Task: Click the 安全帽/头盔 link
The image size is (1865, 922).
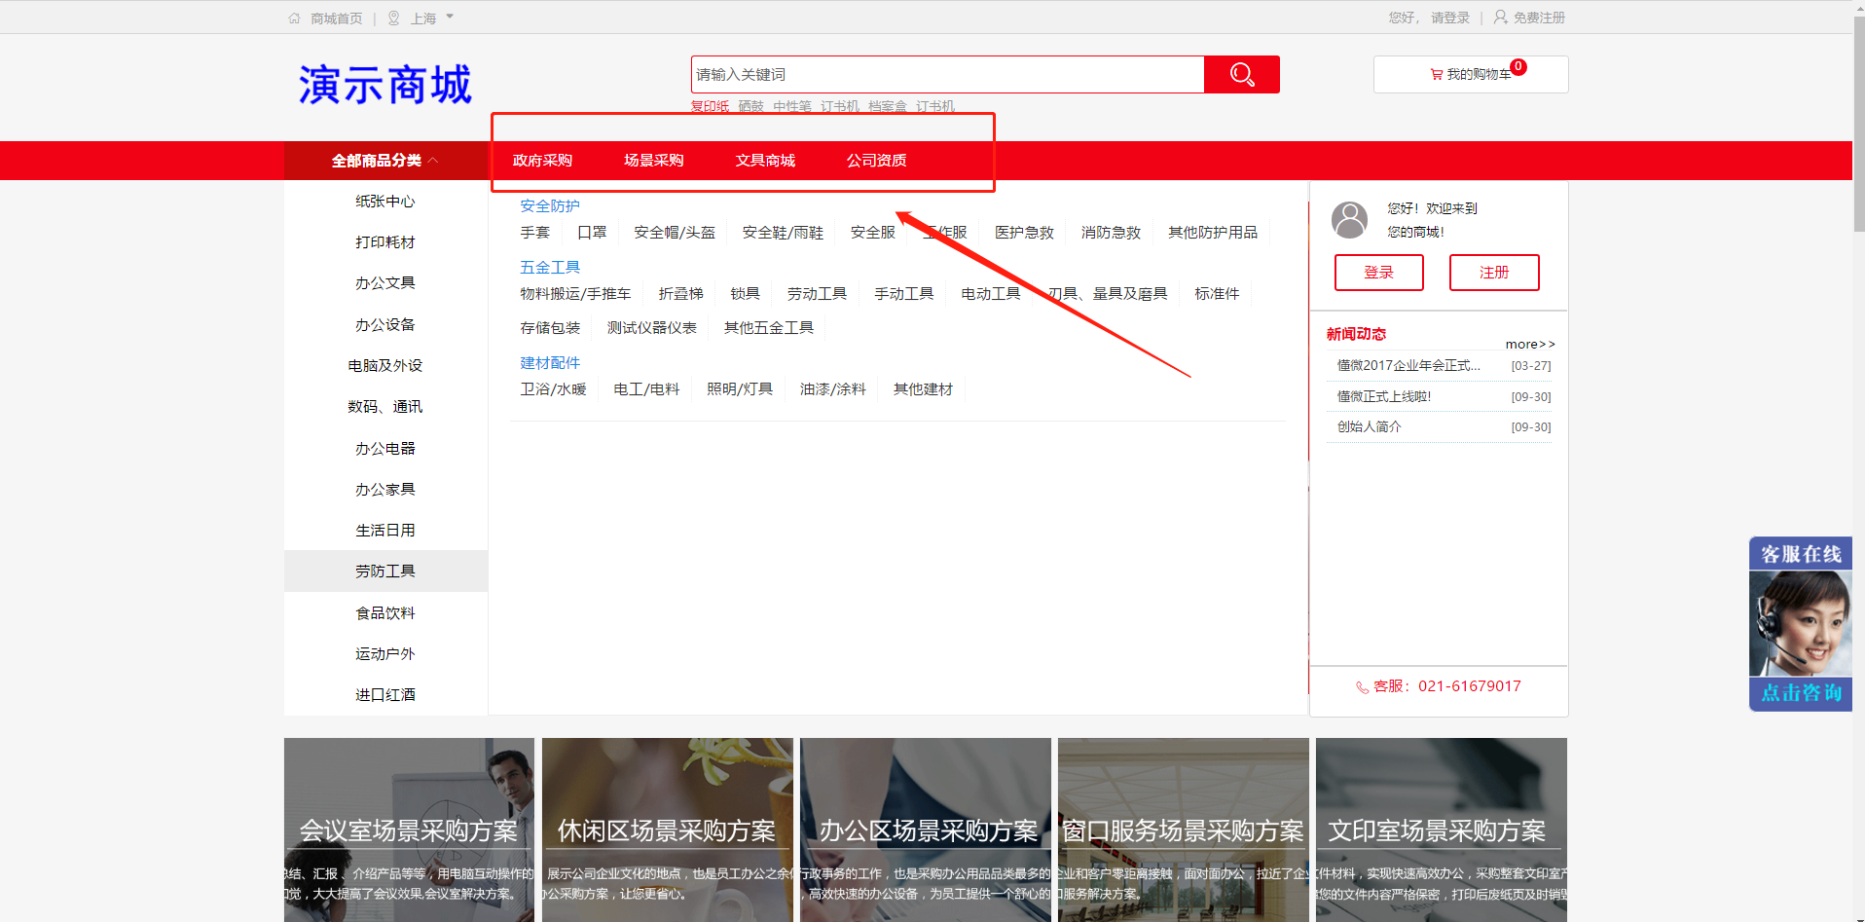Action: [x=675, y=233]
